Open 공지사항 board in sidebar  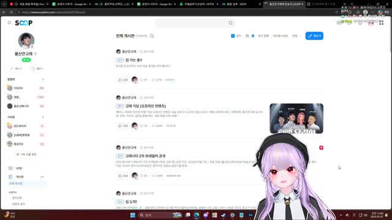(17, 198)
